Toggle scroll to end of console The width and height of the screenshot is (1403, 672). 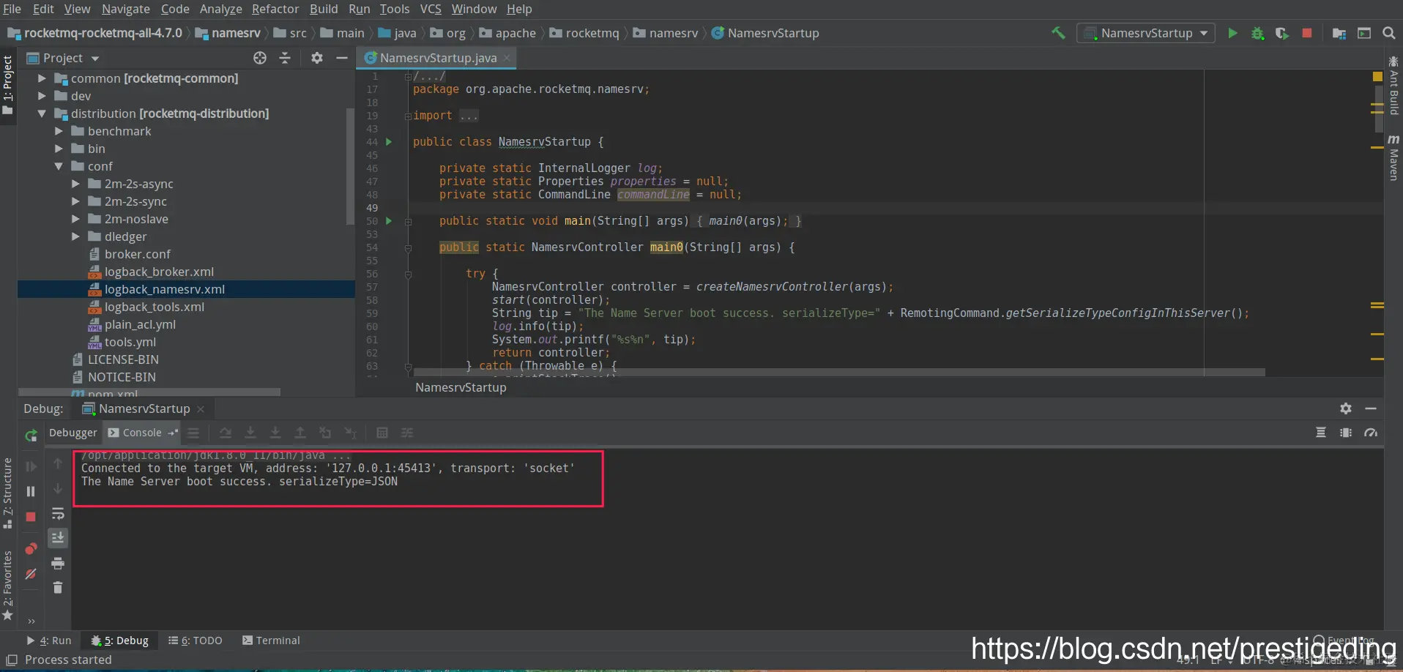58,538
